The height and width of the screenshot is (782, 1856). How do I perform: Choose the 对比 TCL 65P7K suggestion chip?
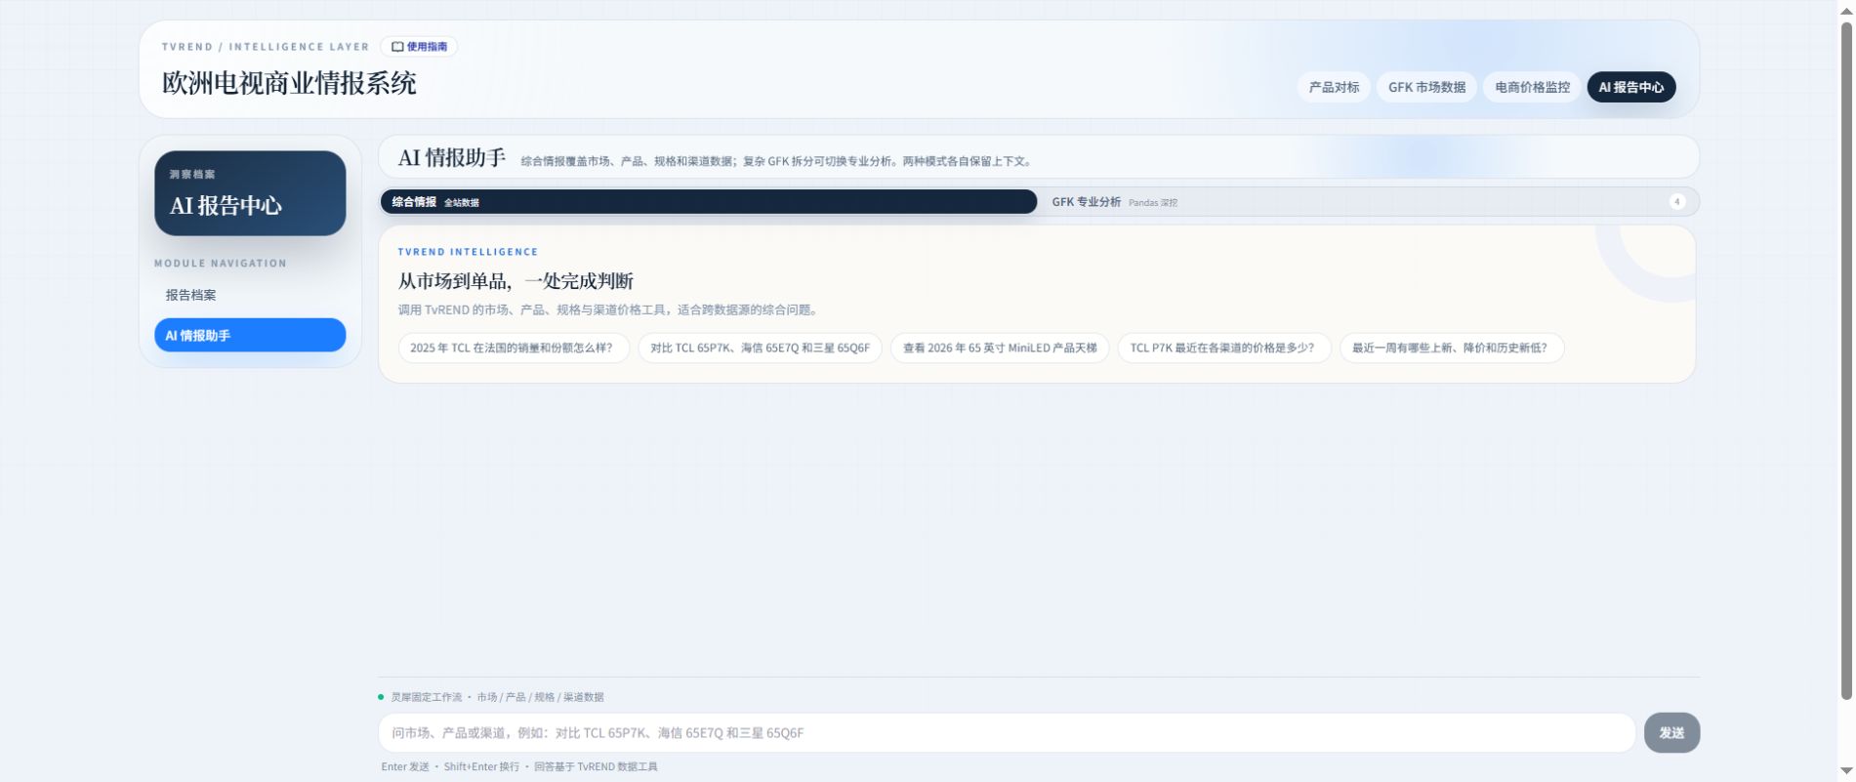click(760, 348)
